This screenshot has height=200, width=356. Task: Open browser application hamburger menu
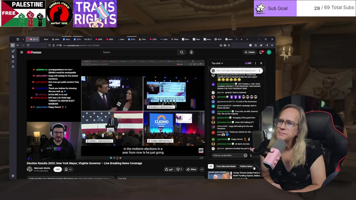pos(272,45)
